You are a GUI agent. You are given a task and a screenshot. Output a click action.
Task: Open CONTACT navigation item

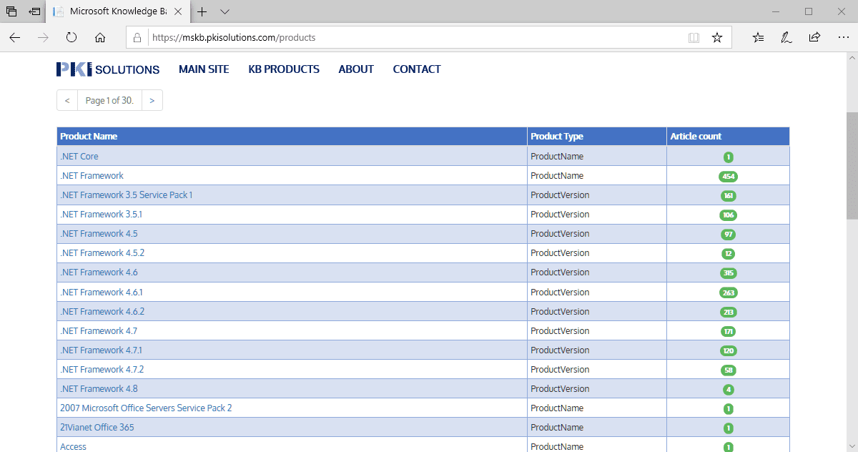pyautogui.click(x=417, y=69)
